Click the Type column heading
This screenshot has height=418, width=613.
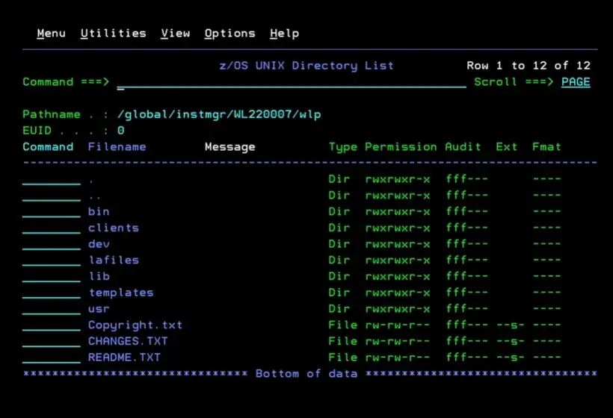pos(343,147)
